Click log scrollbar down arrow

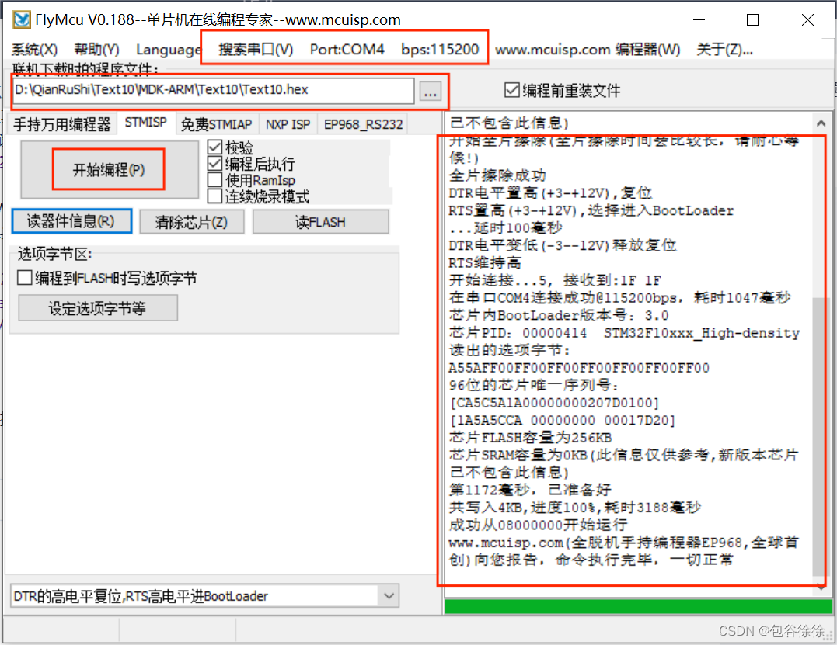821,587
